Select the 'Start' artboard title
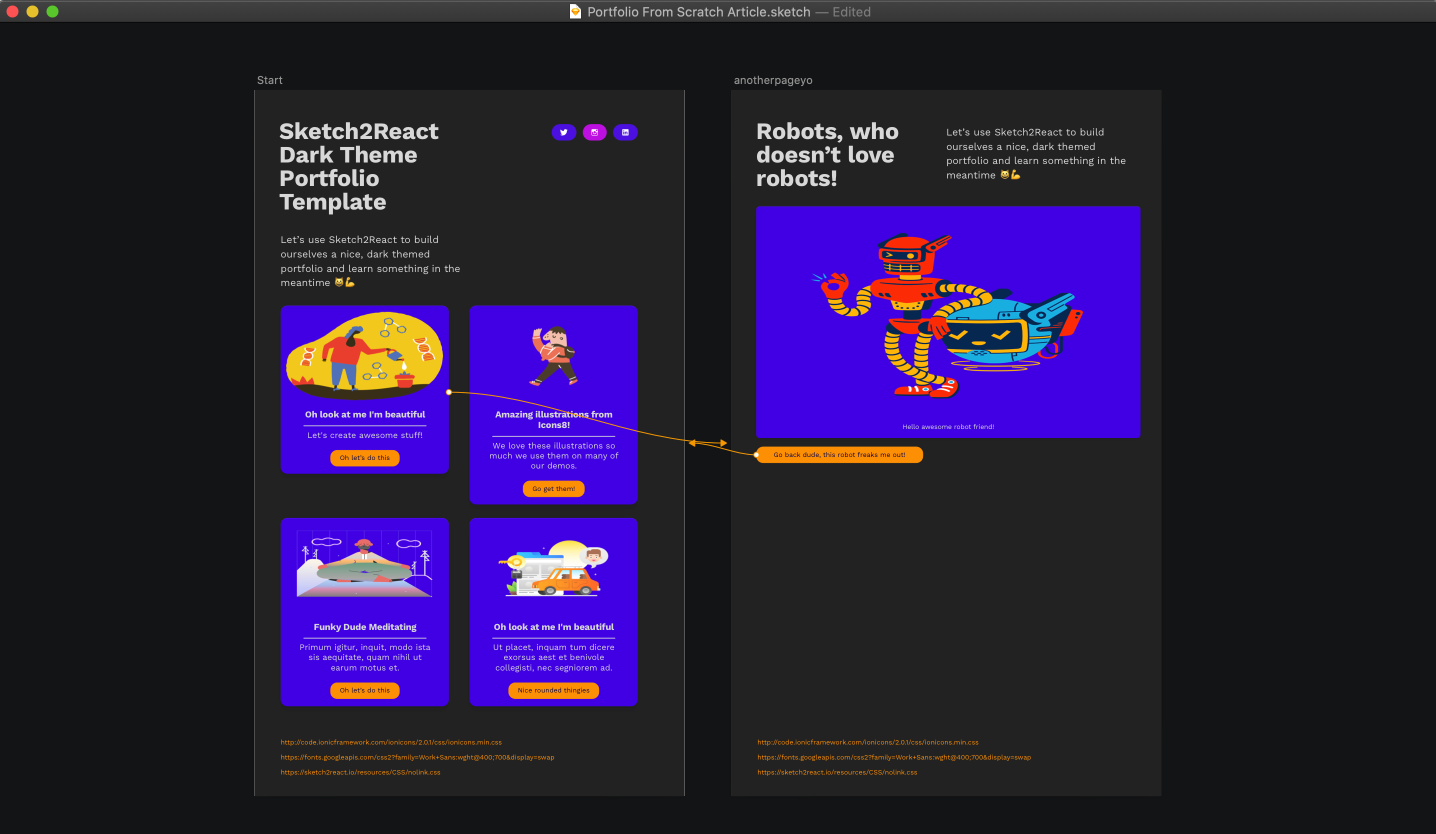This screenshot has width=1436, height=834. pos(269,80)
